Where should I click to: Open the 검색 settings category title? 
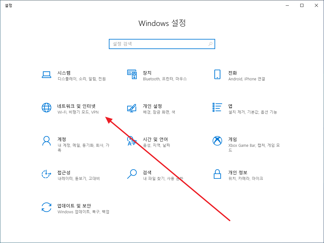pos(147,172)
